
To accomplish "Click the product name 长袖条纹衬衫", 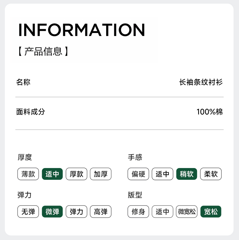I will pyautogui.click(x=201, y=82).
